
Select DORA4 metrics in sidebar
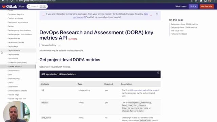[x=15, y=66]
